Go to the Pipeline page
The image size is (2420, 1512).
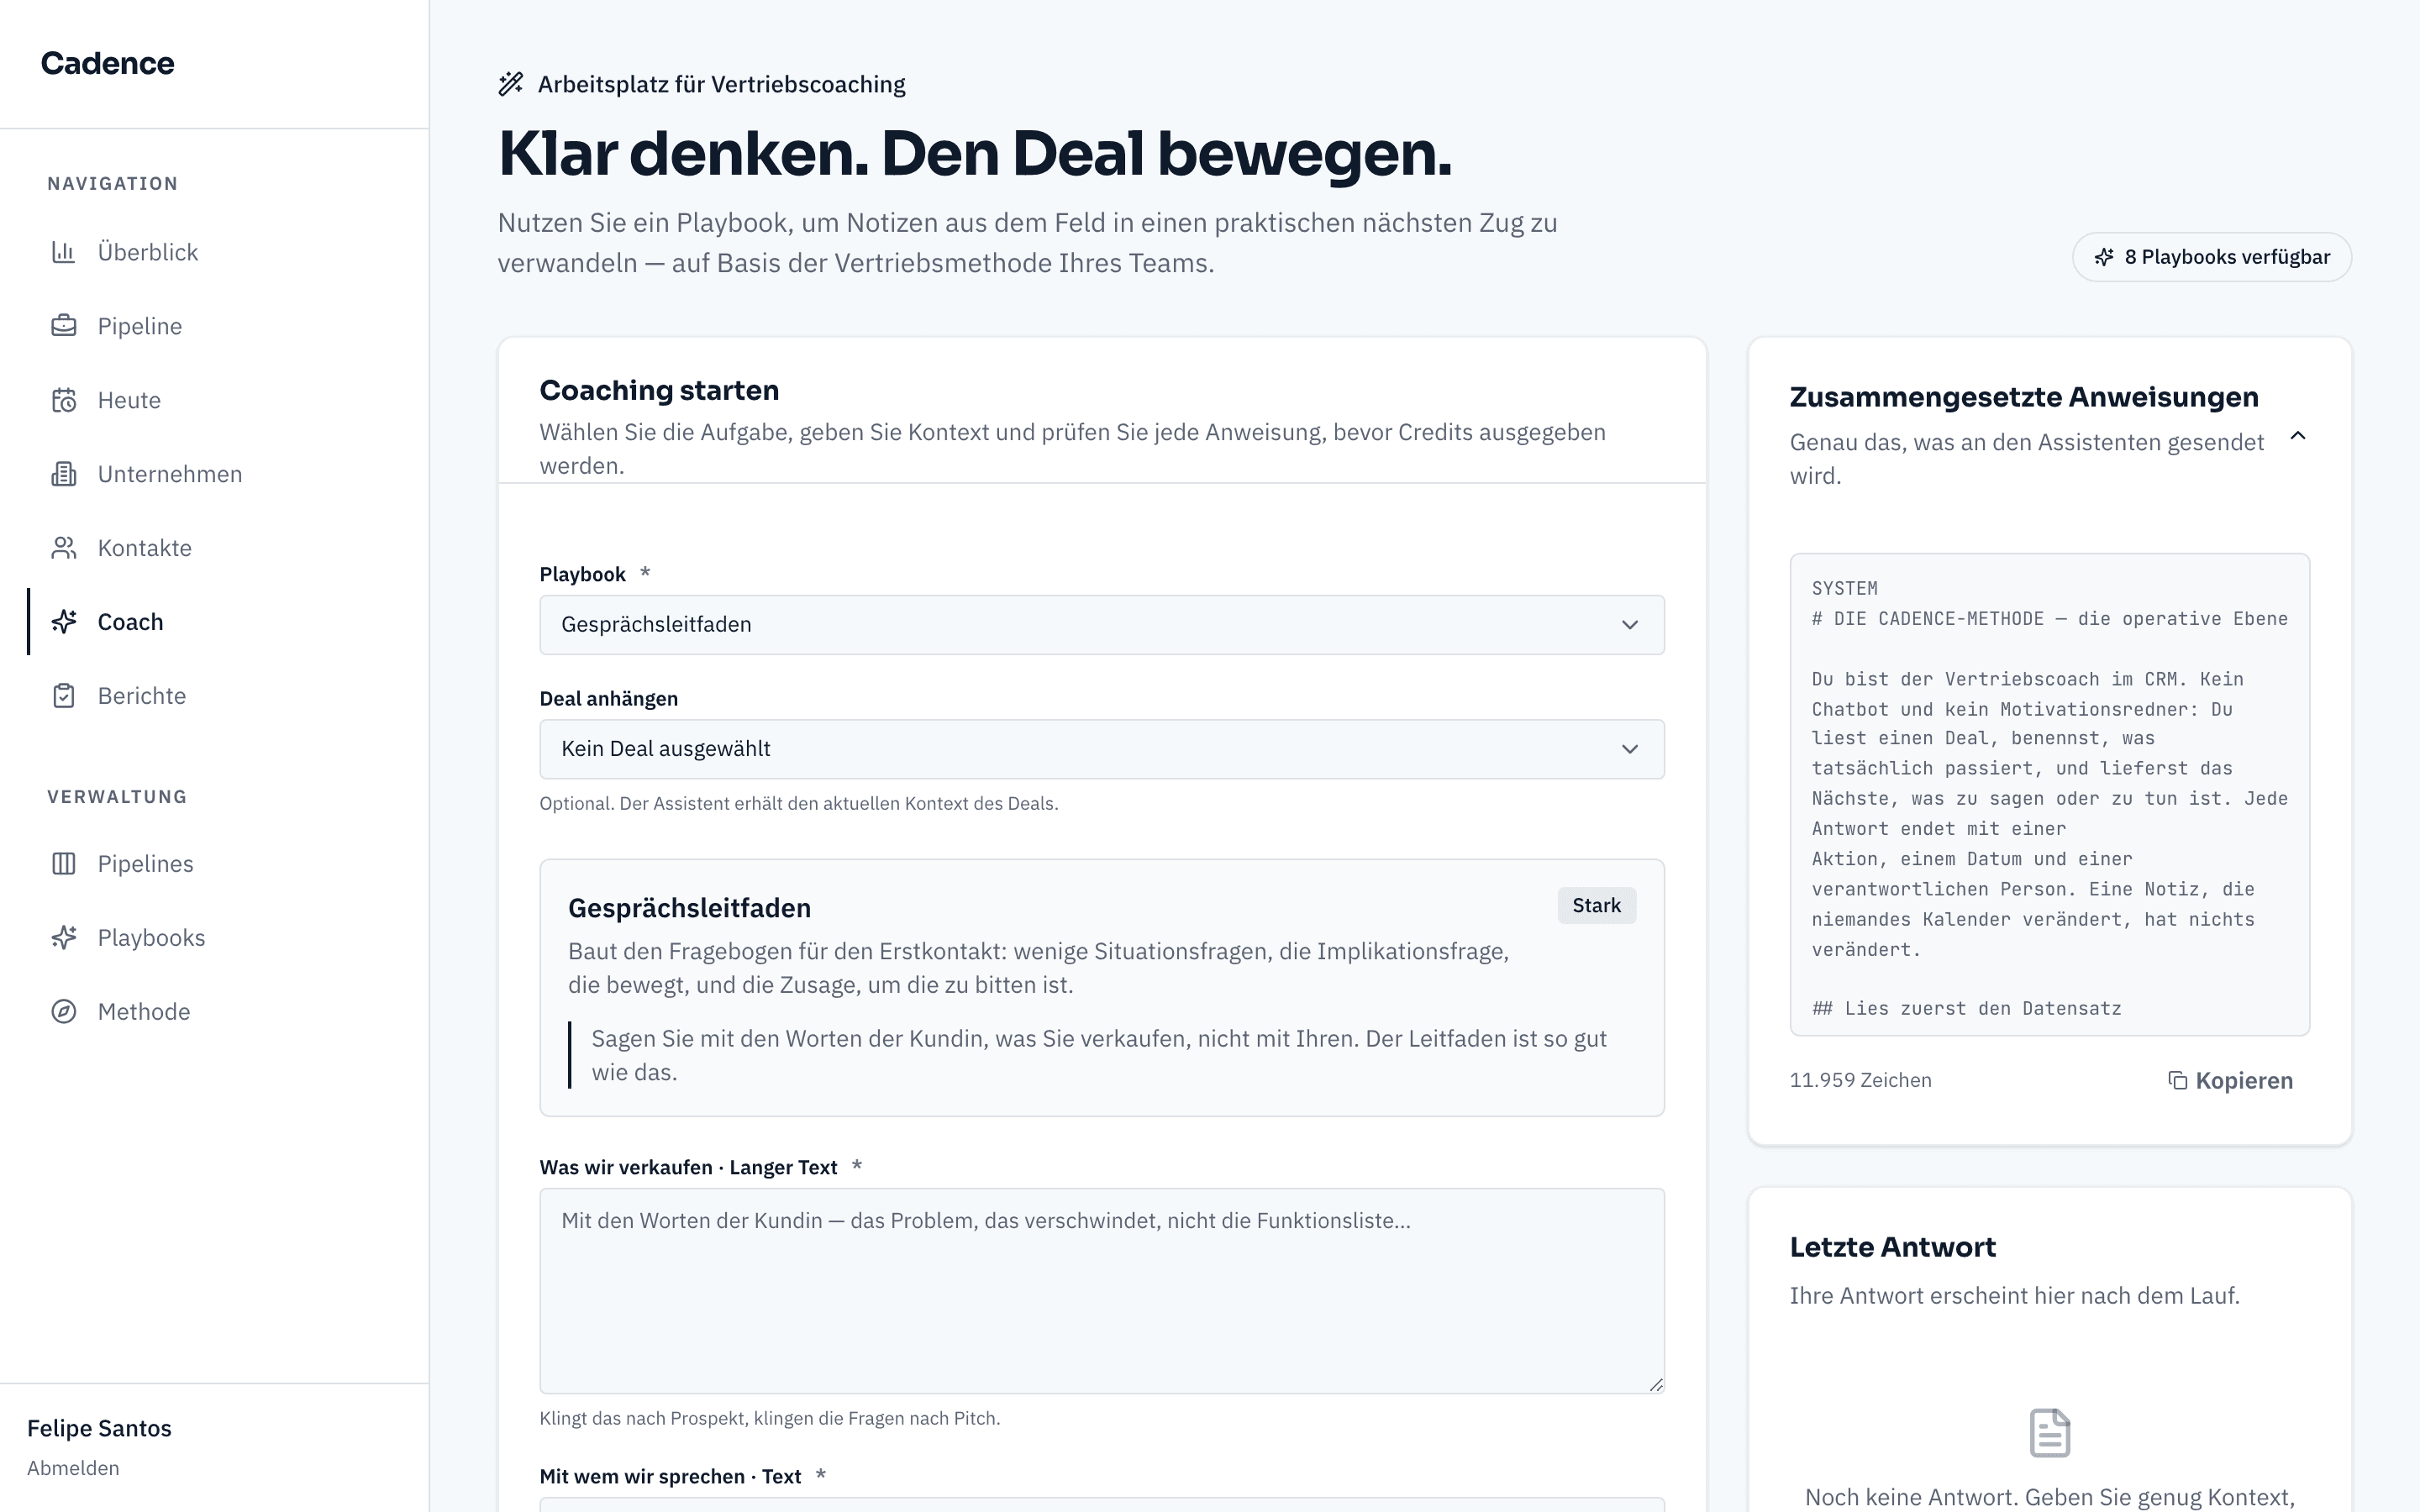pos(214,326)
